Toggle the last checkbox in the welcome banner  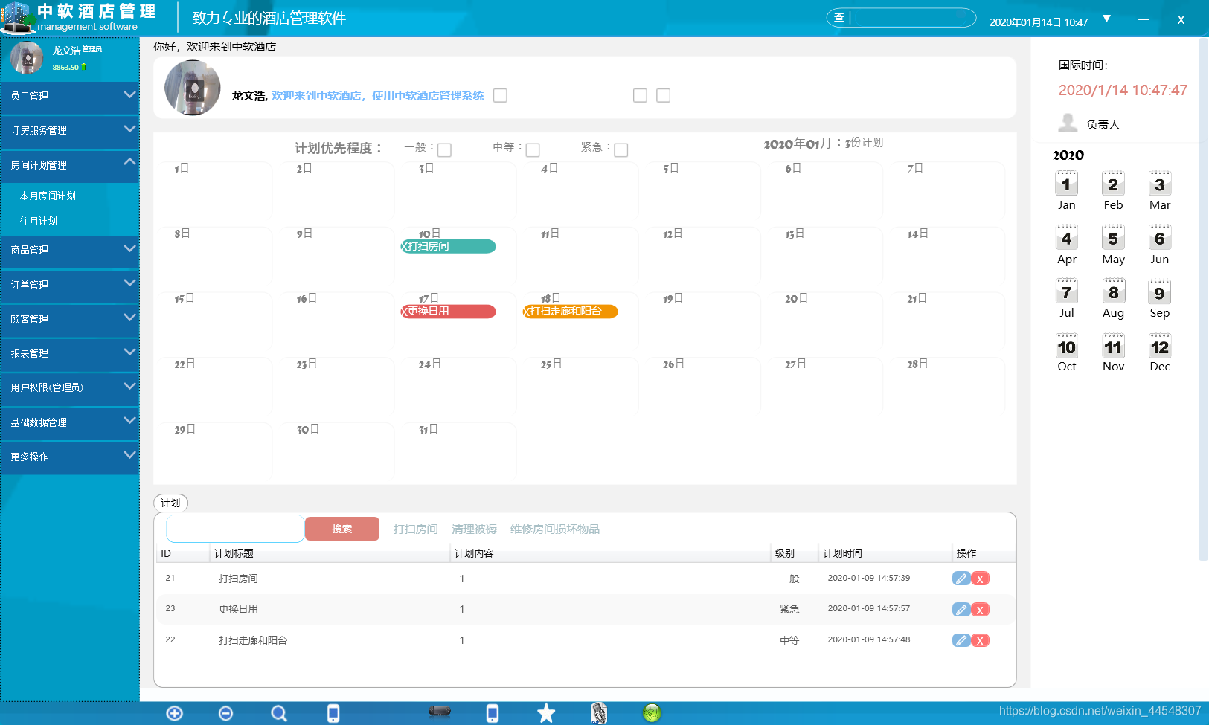tap(664, 96)
